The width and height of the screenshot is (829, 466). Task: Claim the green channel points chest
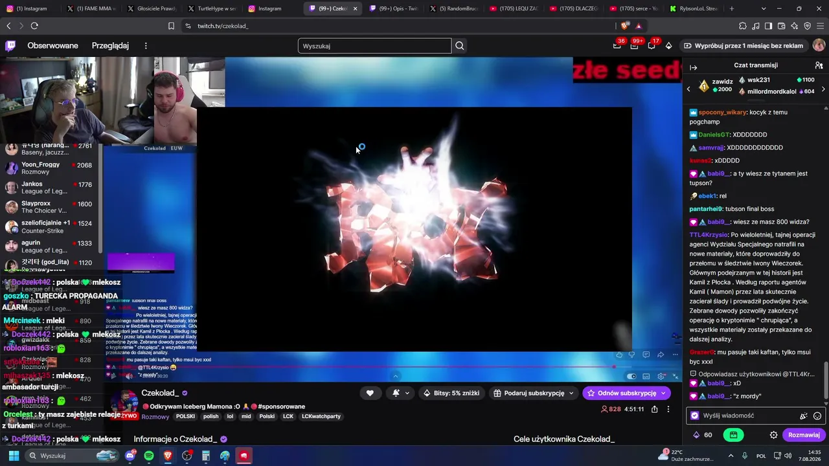tap(733, 435)
